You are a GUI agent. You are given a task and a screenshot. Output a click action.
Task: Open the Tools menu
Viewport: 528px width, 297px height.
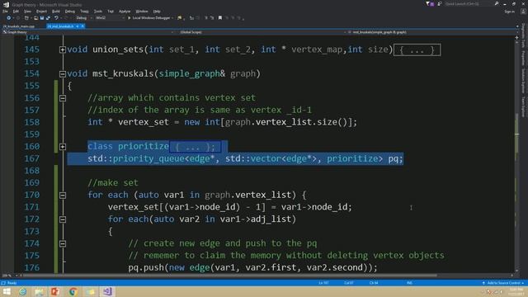pyautogui.click(x=97, y=11)
